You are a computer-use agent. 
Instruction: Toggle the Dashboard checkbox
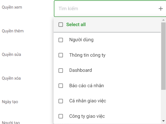[61, 70]
